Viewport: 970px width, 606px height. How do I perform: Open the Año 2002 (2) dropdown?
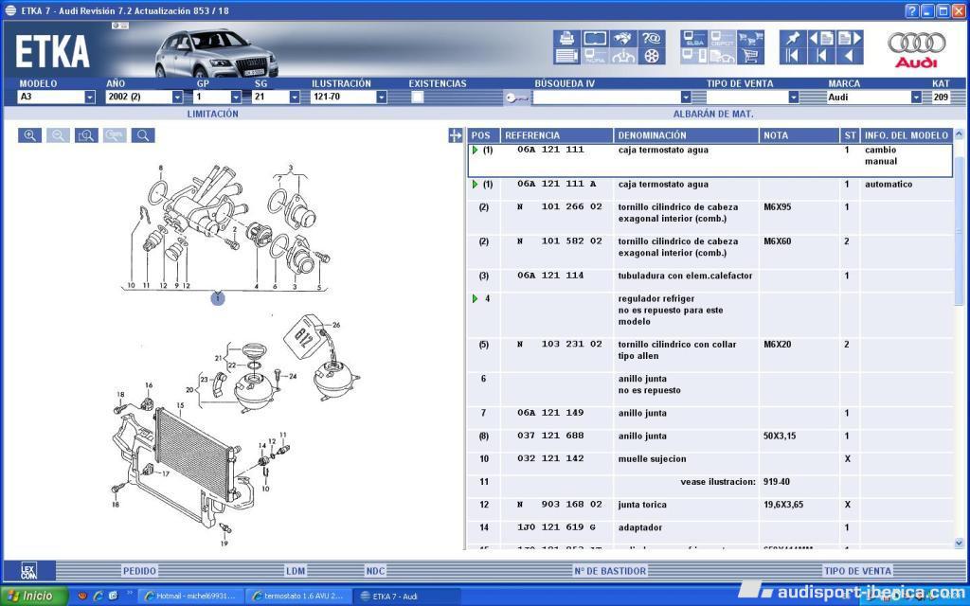click(177, 98)
